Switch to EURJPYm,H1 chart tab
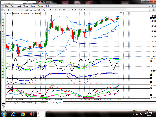156x117 pixels. [42, 103]
